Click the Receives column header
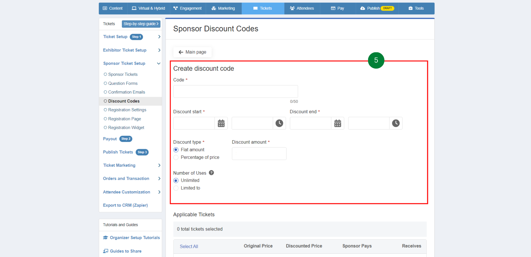The height and width of the screenshot is (257, 531). click(x=412, y=246)
